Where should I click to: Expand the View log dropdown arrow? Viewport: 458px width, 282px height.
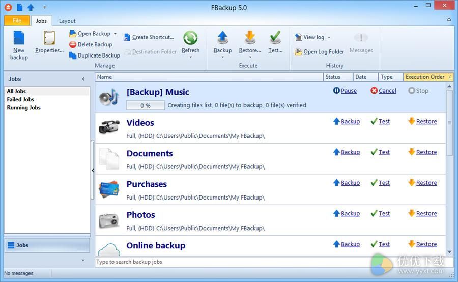tap(329, 37)
